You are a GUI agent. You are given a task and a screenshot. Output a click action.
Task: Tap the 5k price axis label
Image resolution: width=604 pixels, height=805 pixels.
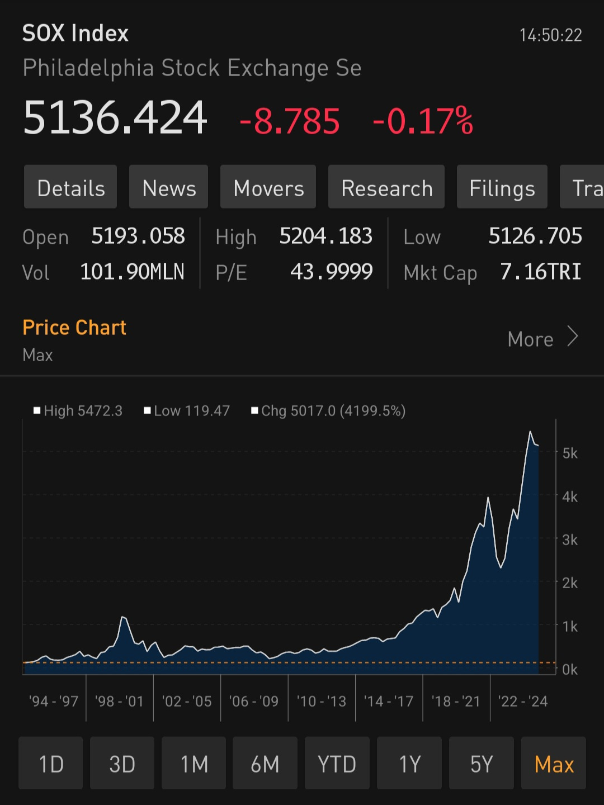[x=570, y=453]
